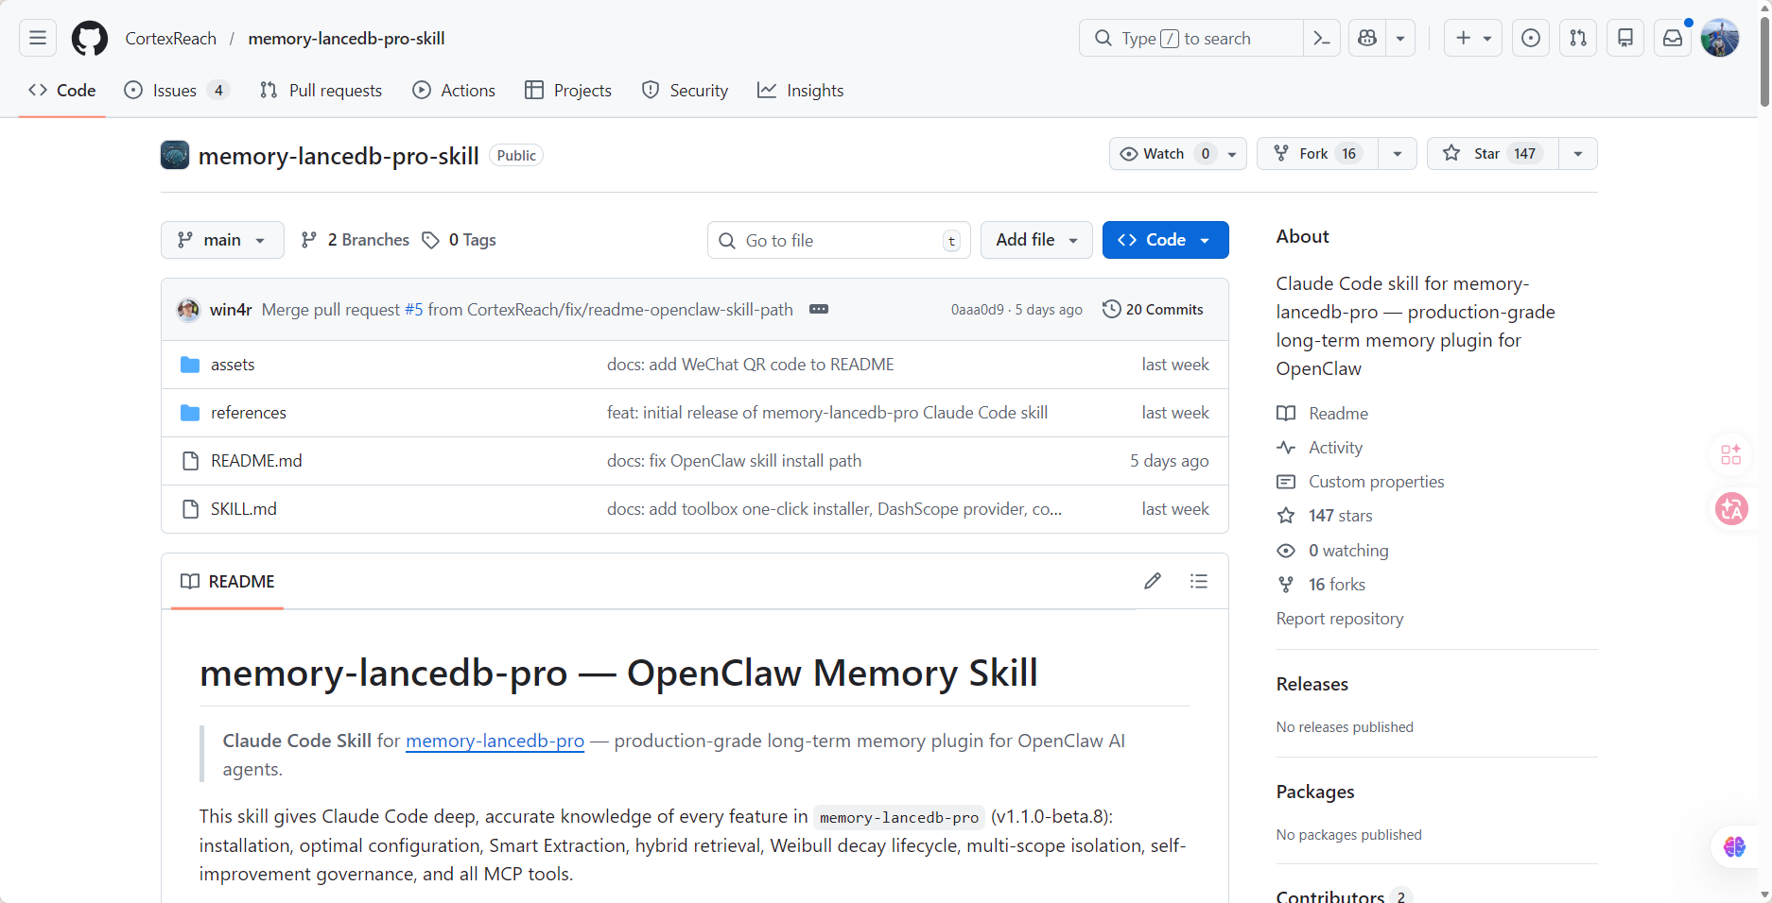Open the Actions tab

454,91
